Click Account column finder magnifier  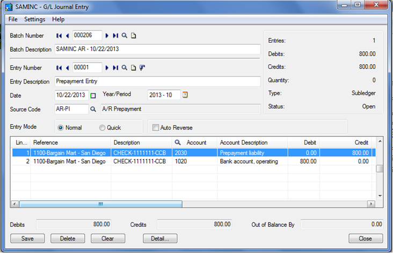pyautogui.click(x=178, y=142)
